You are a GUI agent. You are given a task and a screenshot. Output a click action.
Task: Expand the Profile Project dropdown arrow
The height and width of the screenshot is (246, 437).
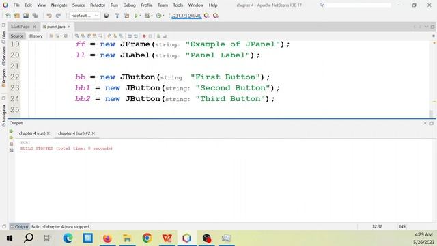pyautogui.click(x=163, y=16)
